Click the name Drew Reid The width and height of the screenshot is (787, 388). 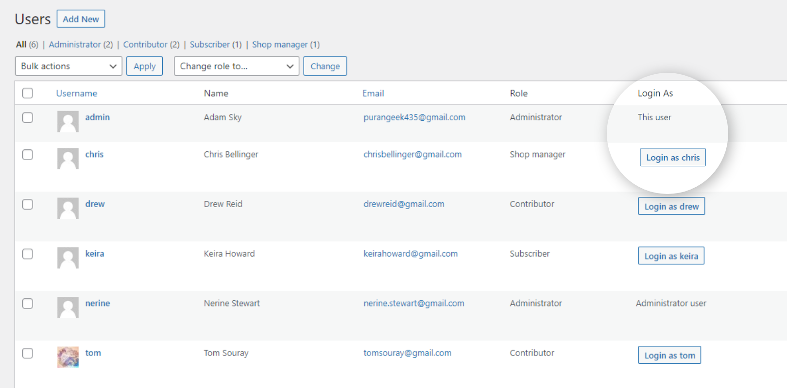click(223, 204)
